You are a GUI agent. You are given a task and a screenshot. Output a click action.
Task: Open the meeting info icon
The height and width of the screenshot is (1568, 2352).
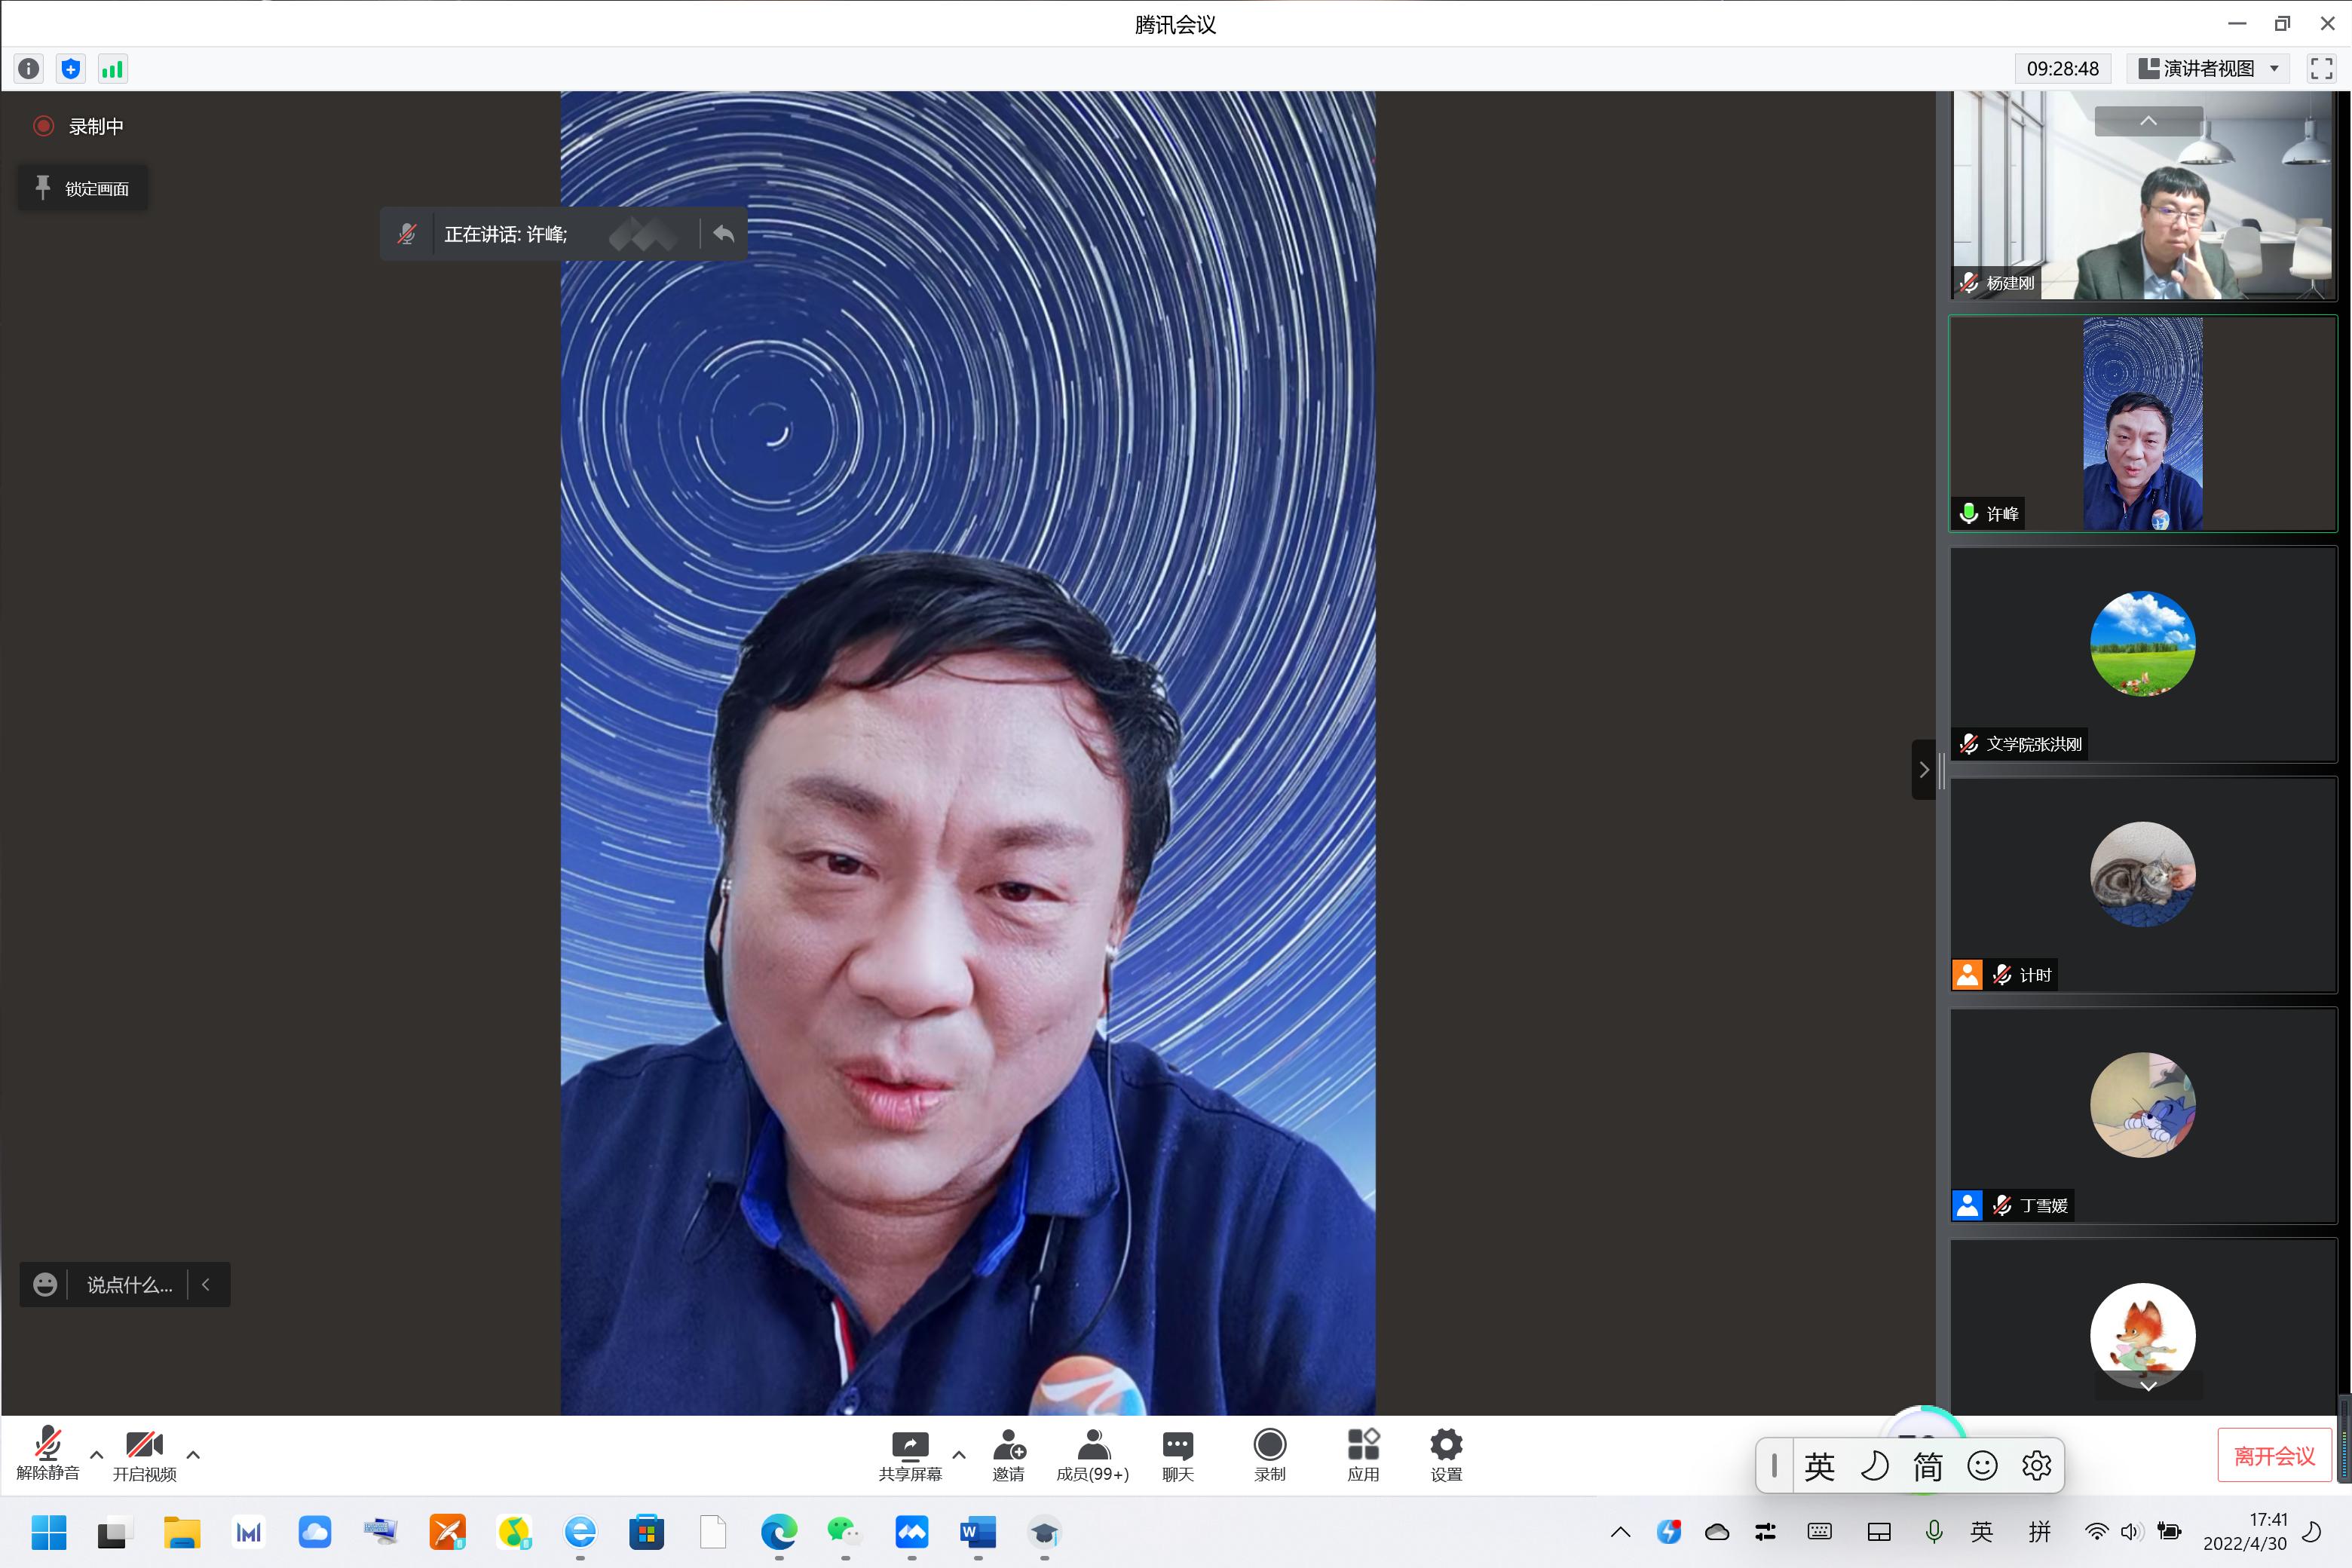(28, 69)
